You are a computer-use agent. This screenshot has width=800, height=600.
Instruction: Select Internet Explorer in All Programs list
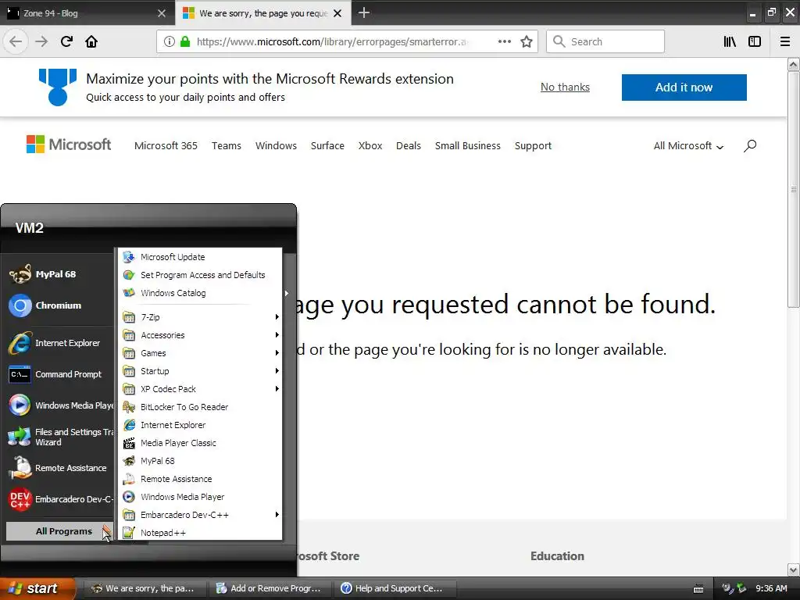coord(200,425)
